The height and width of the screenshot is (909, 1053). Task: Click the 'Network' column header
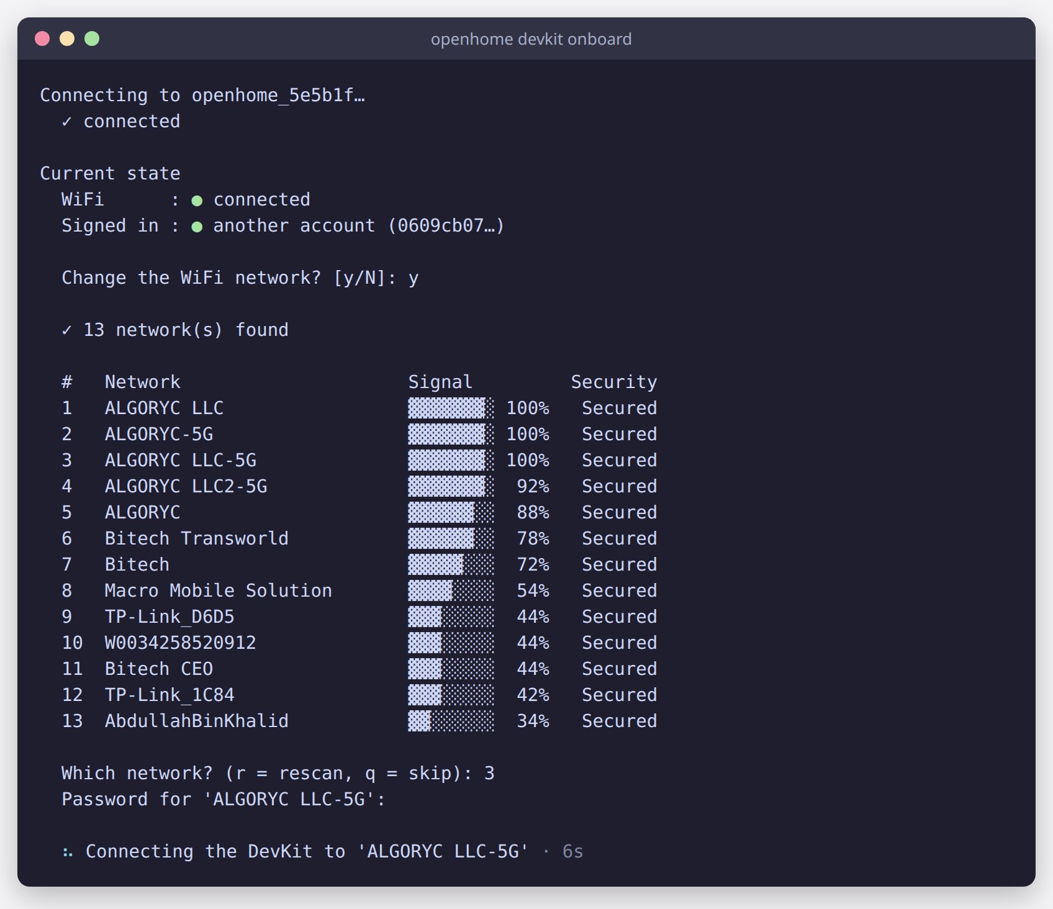pyautogui.click(x=143, y=382)
